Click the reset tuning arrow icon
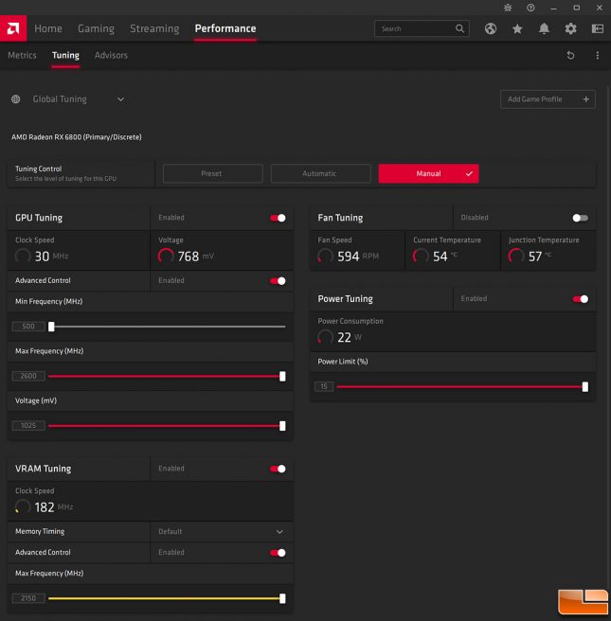 coord(570,56)
